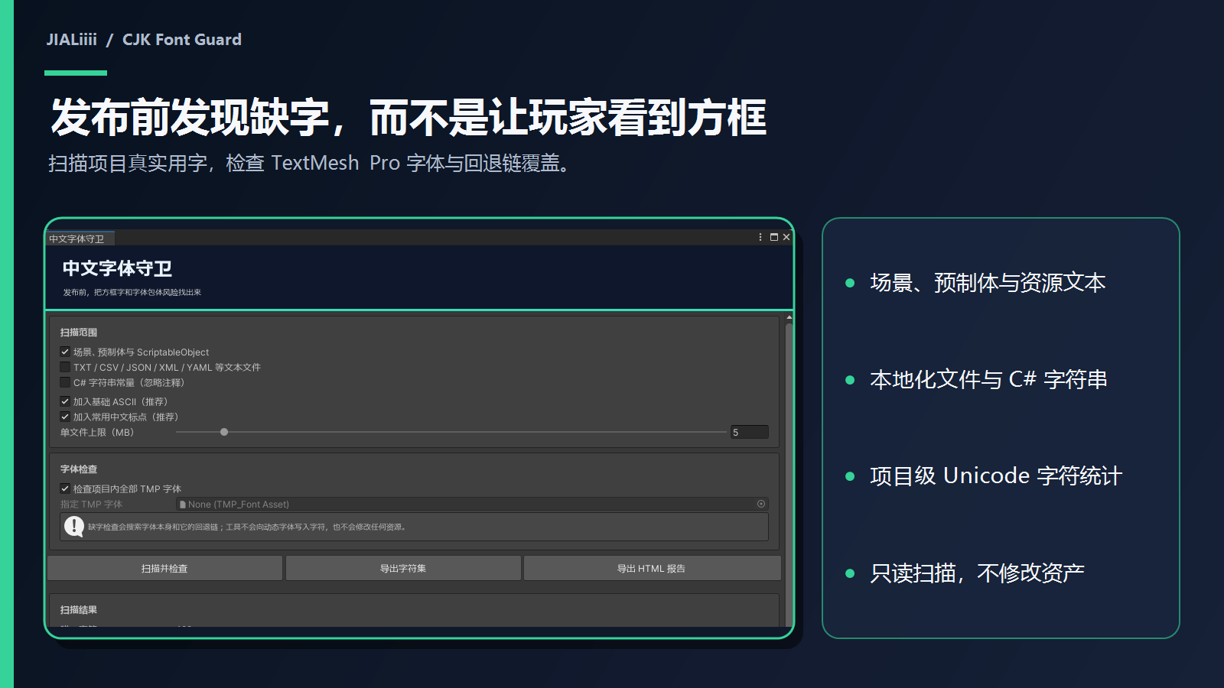Image resolution: width=1224 pixels, height=688 pixels.
Task: Click the 本地化文件与 C# 字符串 bullet
Action: point(988,379)
